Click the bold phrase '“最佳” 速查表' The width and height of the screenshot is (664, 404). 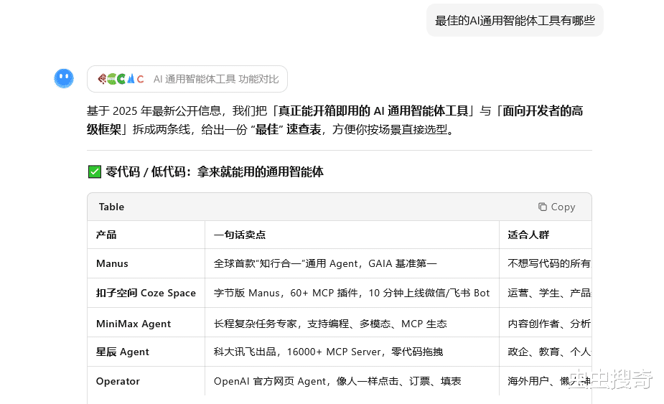click(286, 130)
